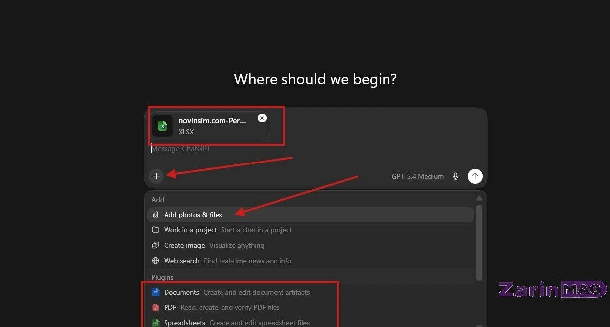Remove the attached XLSX file

(262, 118)
